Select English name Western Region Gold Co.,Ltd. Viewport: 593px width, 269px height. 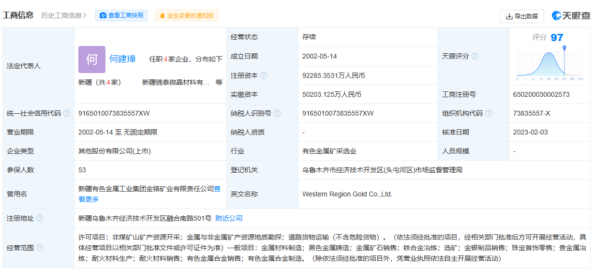(347, 194)
